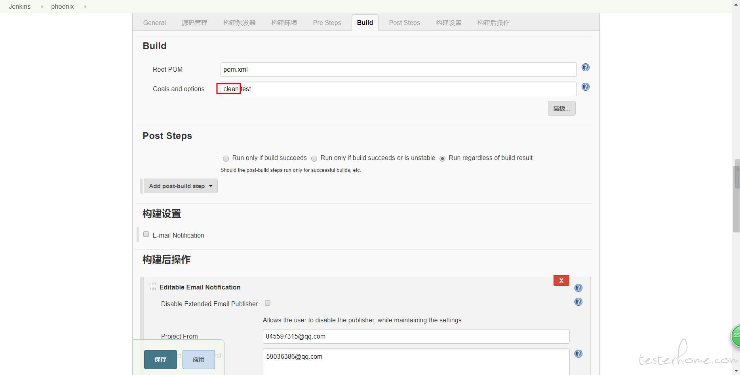Click the 高级... advanced button
The width and height of the screenshot is (740, 375).
click(561, 109)
